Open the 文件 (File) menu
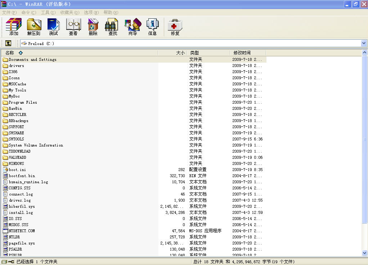 click(9, 13)
